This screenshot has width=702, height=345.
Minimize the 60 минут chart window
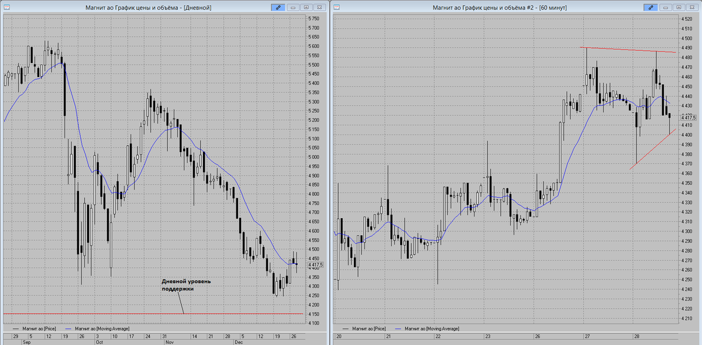[x=666, y=8]
